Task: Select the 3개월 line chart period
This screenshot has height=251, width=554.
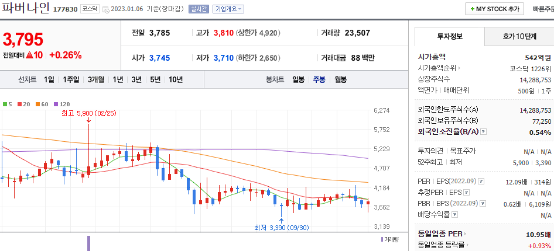Action: tap(96, 79)
